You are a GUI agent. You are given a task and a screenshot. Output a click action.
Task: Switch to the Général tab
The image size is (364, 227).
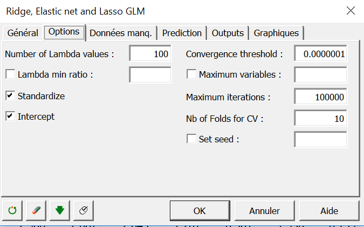pos(23,33)
